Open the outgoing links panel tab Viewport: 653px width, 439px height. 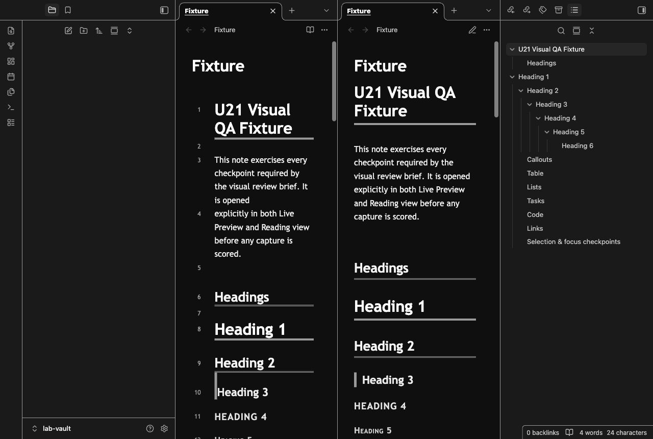tap(527, 10)
